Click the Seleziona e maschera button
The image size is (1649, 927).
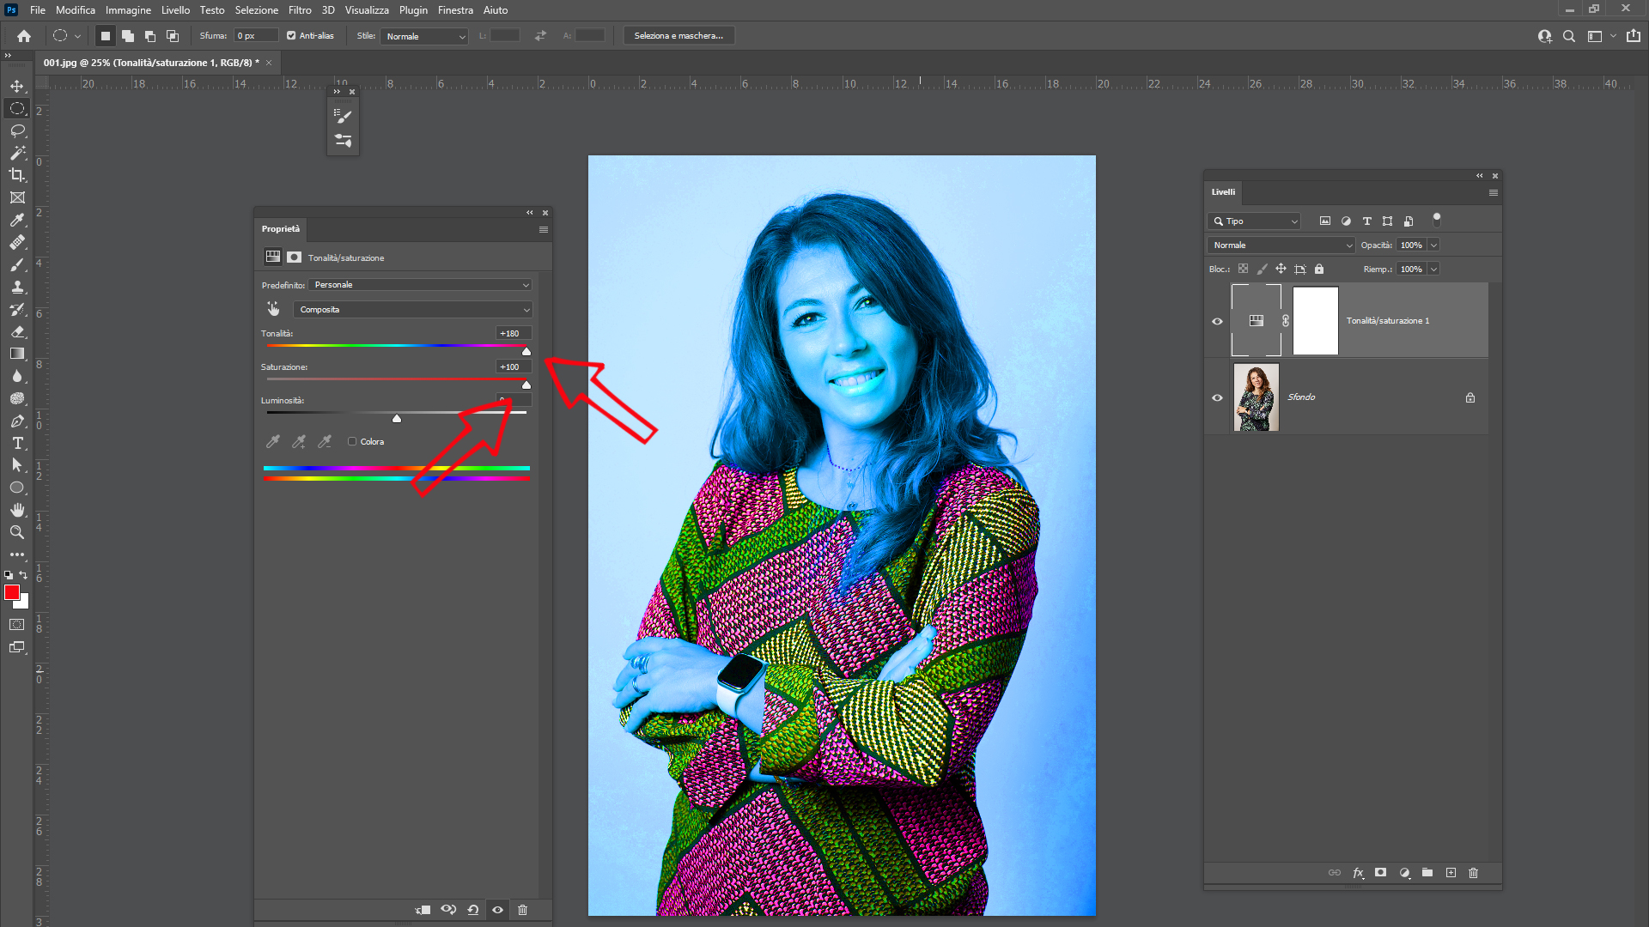click(x=678, y=36)
